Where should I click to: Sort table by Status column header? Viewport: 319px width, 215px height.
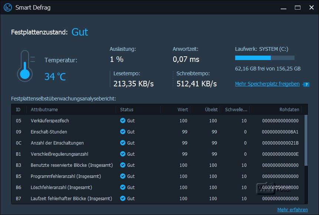pos(126,109)
